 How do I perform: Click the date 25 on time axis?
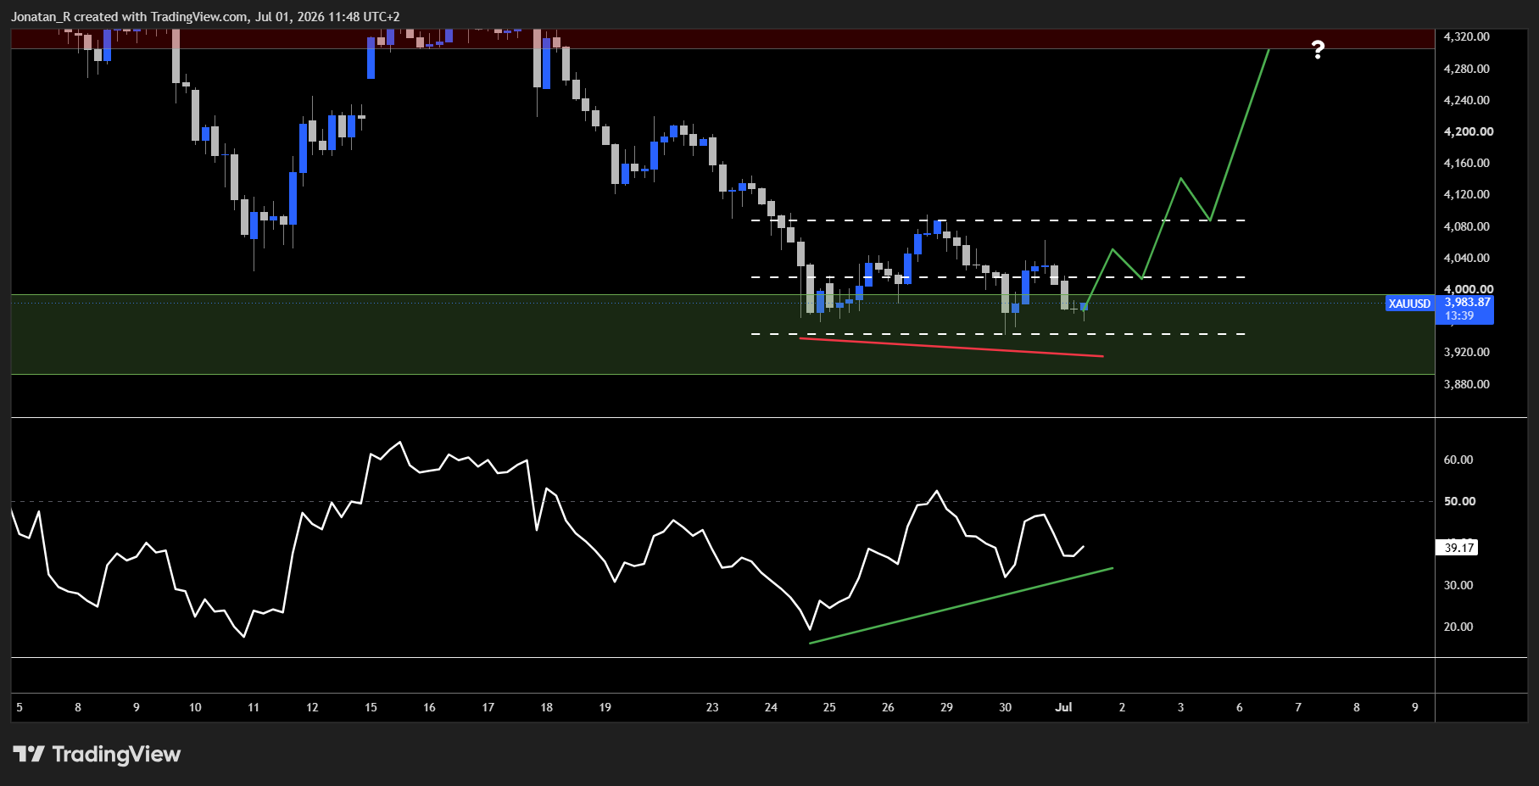829,707
